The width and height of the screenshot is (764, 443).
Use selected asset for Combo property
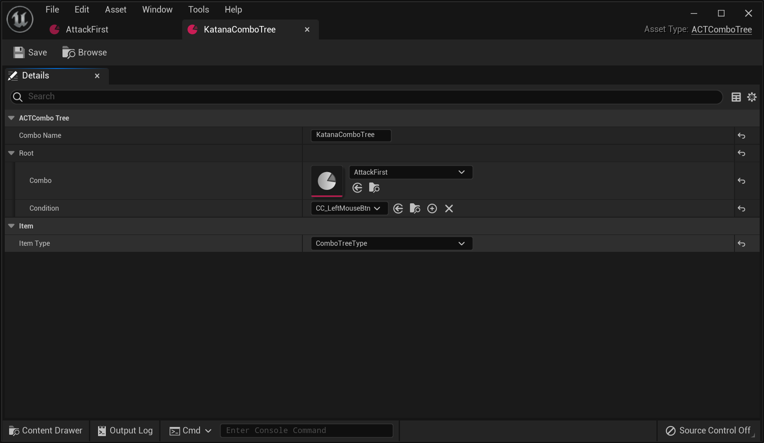[357, 188]
